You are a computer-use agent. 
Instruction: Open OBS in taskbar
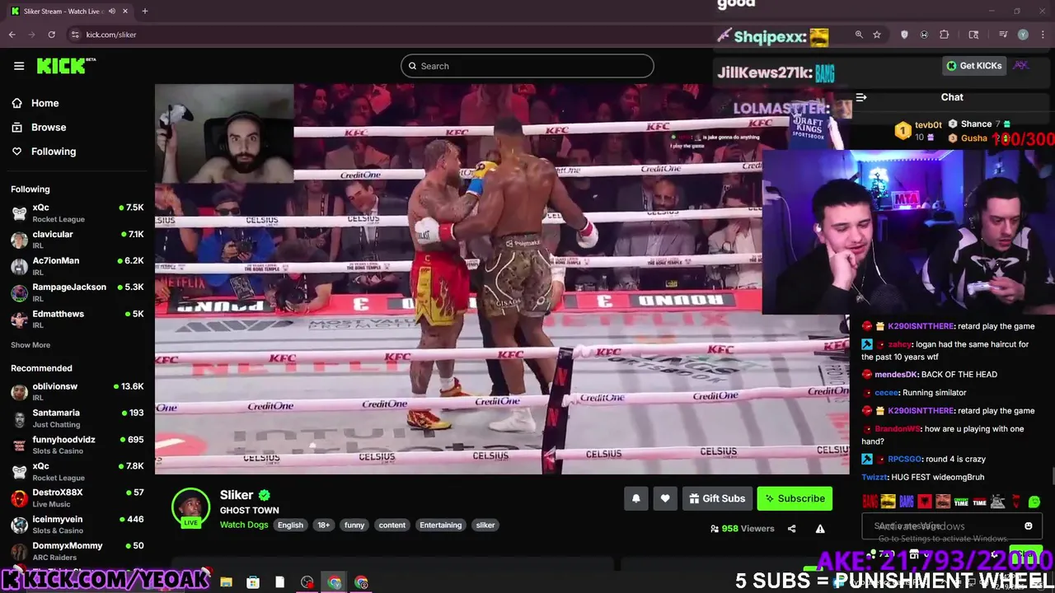(307, 582)
